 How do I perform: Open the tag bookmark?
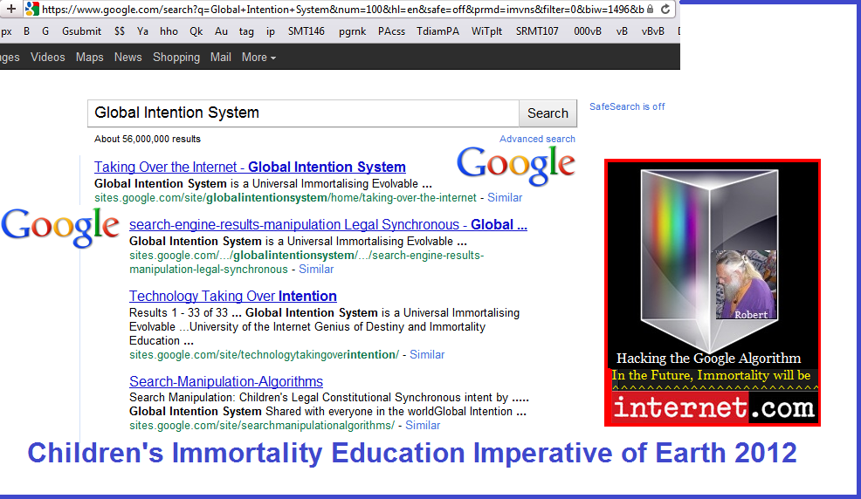(246, 31)
